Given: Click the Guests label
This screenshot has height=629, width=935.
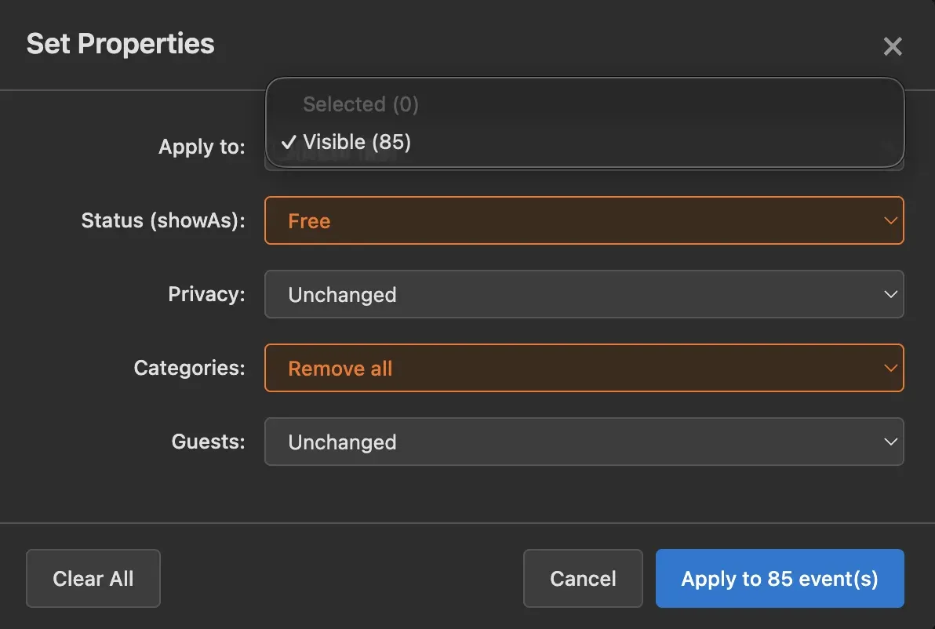Looking at the screenshot, I should tap(208, 442).
